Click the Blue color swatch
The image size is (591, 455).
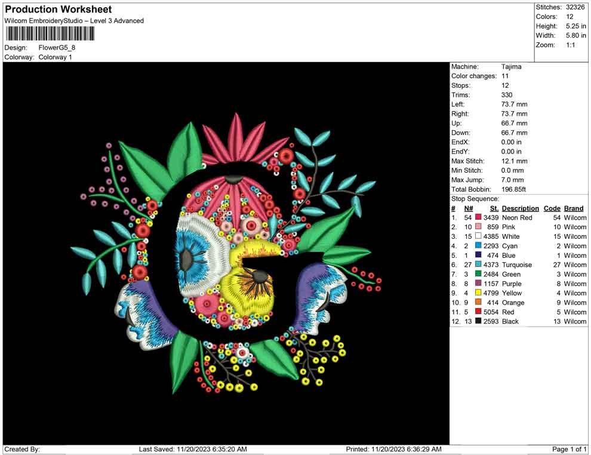click(478, 255)
